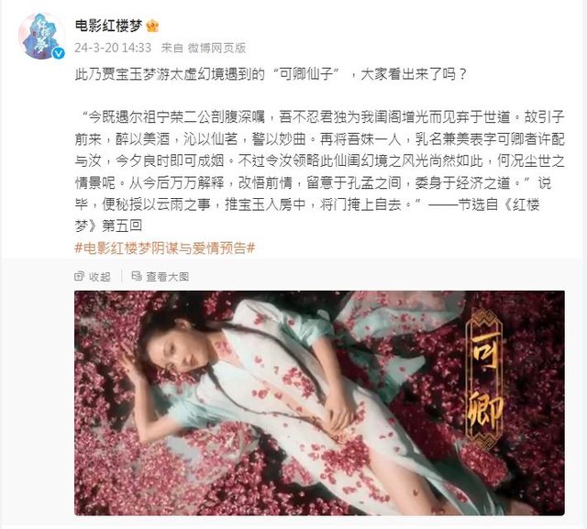Click the post's first line about 可卿仙子
The width and height of the screenshot is (587, 529).
271,74
